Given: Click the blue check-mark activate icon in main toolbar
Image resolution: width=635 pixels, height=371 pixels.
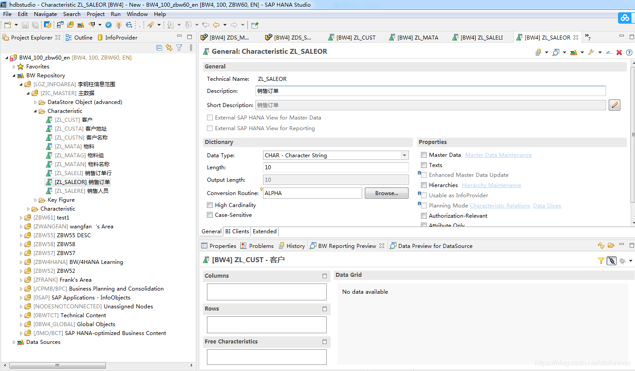Looking at the screenshot, I should (x=108, y=25).
